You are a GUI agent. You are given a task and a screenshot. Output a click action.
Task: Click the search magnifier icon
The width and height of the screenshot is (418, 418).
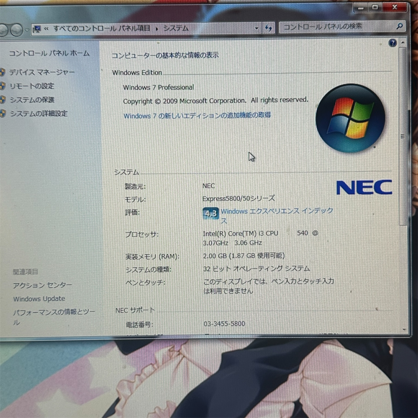399,26
